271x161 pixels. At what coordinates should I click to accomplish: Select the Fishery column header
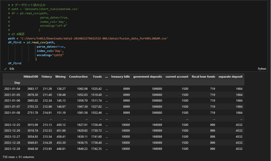pos(47,77)
